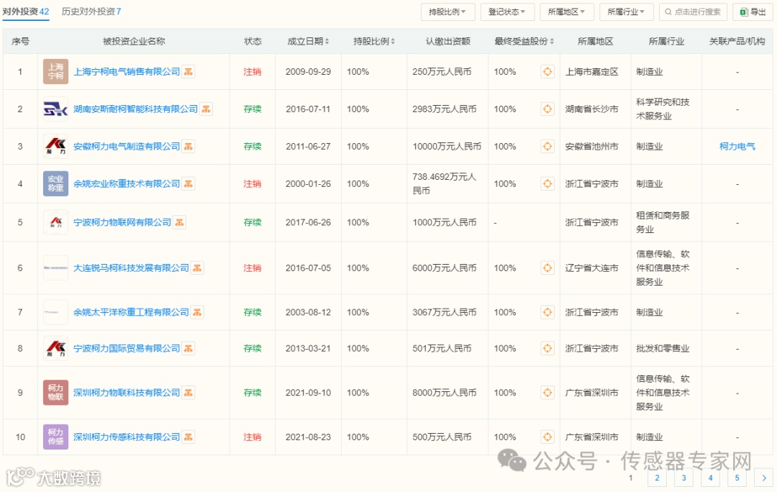This screenshot has width=777, height=492.
Task: View beneficial share detail icon for 大连锐马柯科技
Action: tap(547, 268)
